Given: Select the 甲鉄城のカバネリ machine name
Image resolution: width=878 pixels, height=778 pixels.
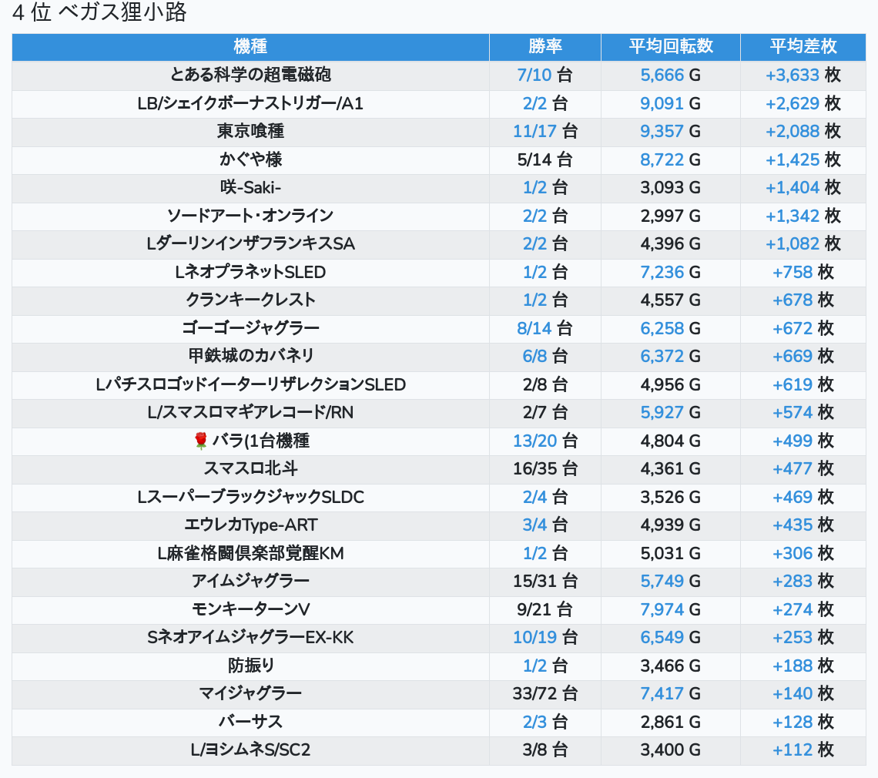Looking at the screenshot, I should click(250, 356).
